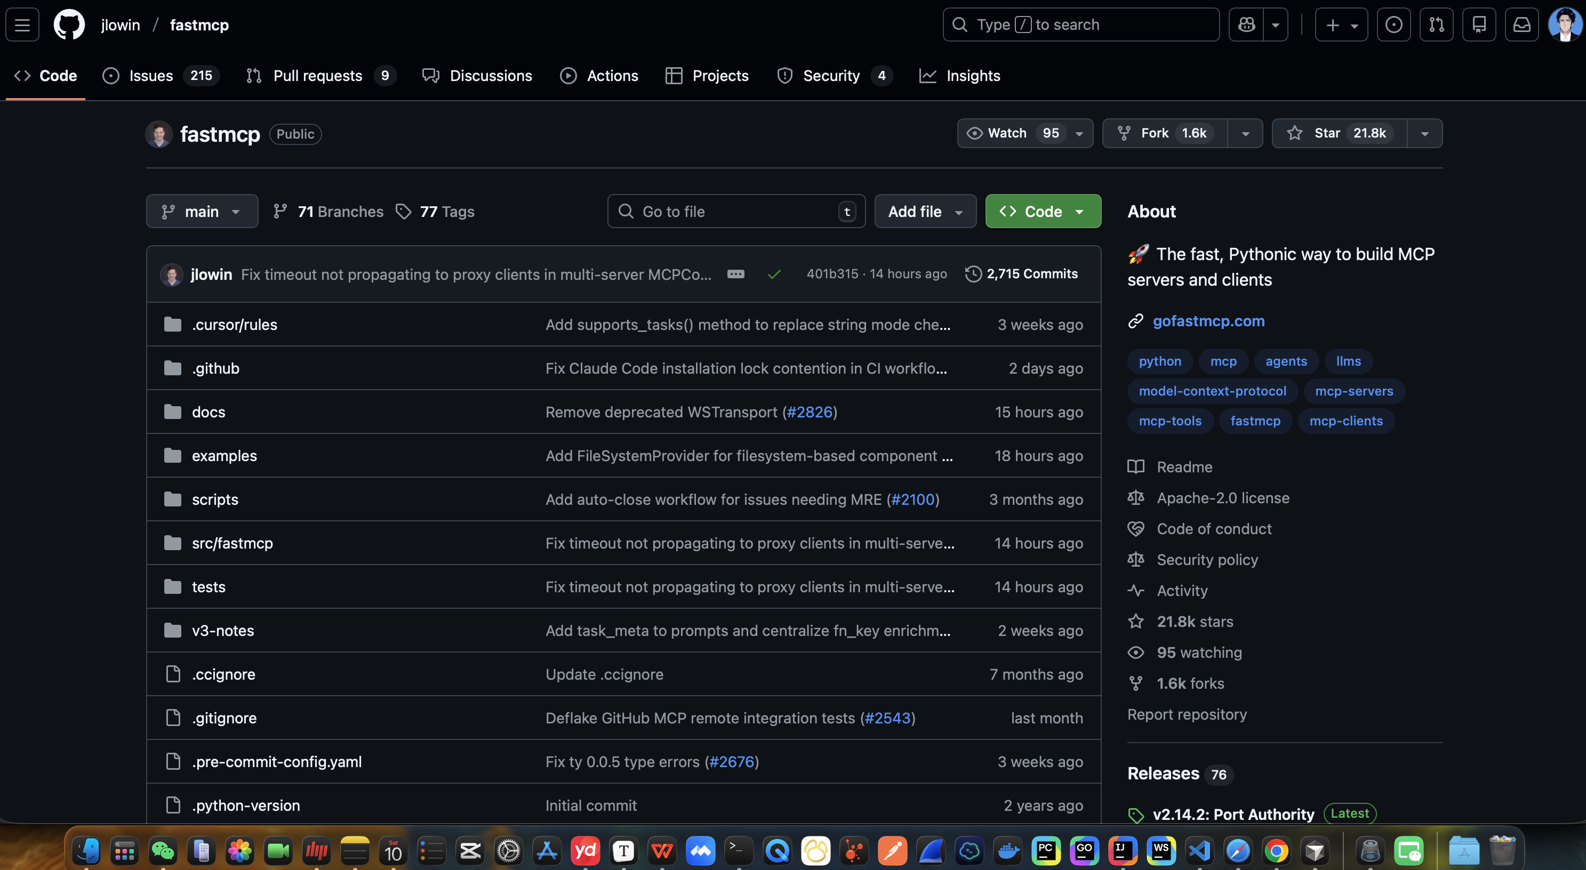This screenshot has width=1586, height=870.
Task: Expand the main branch selector
Action: (202, 211)
